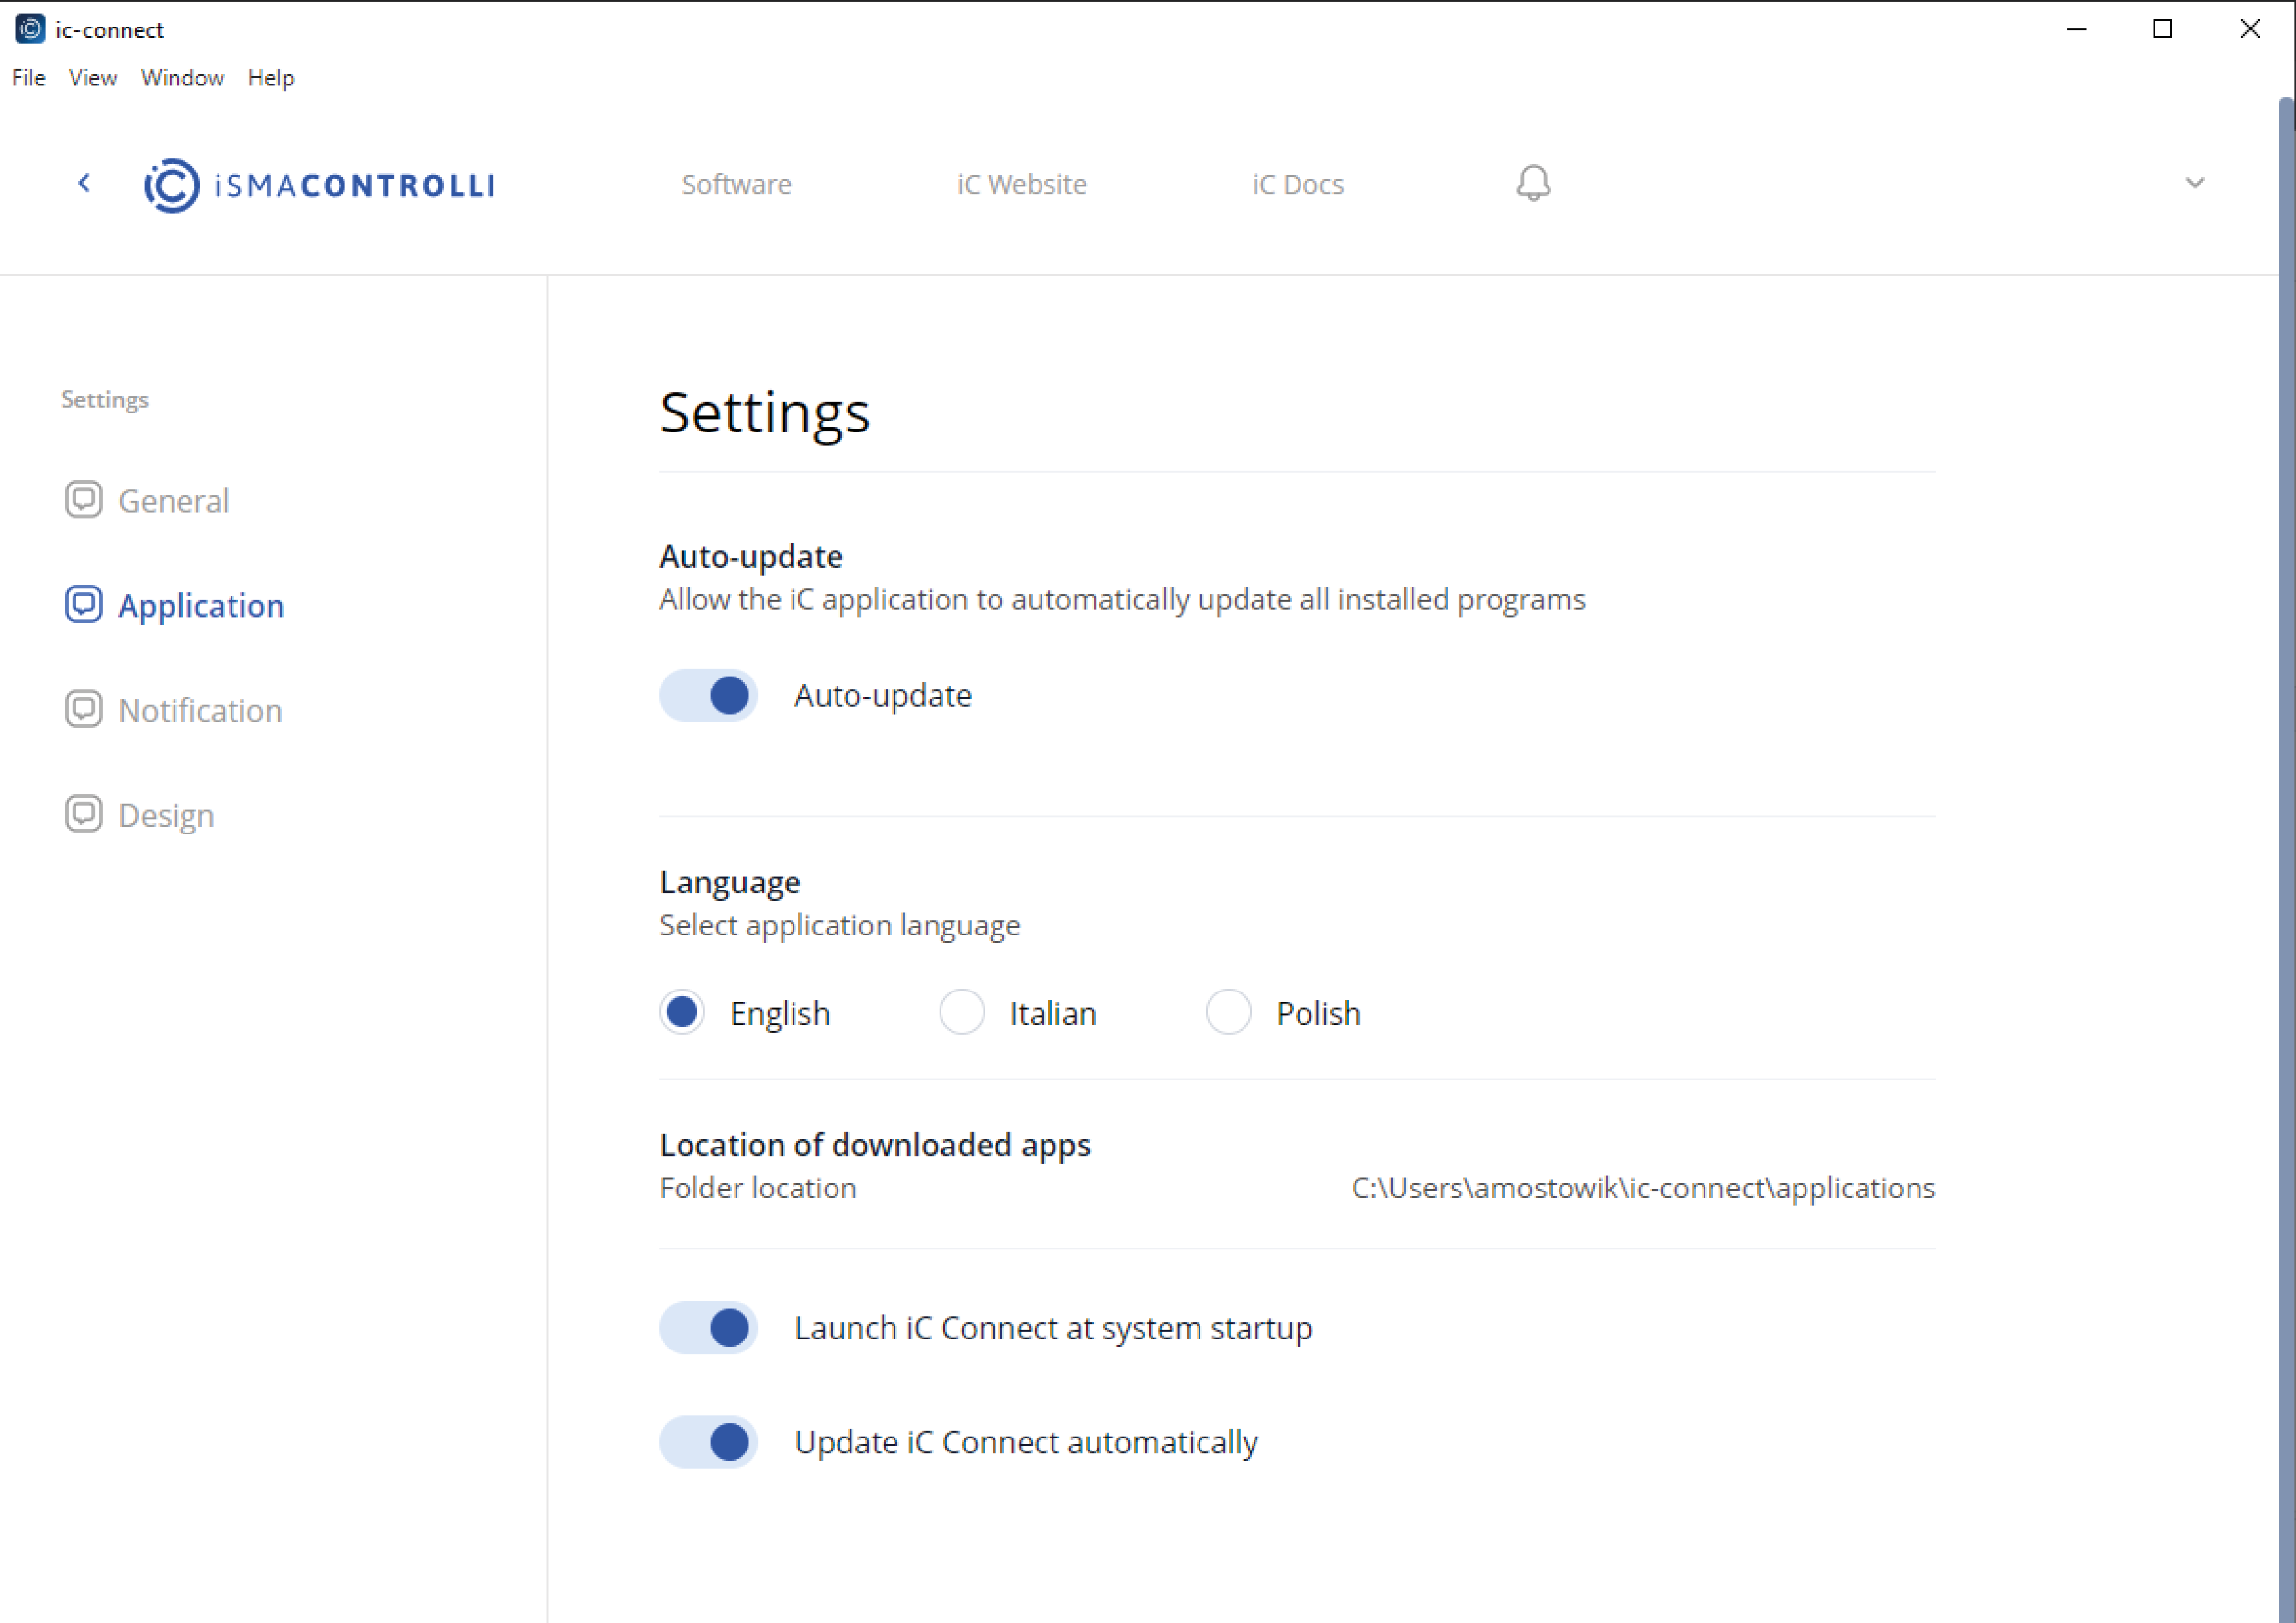Screen dimensions: 2296x1623
Task: Toggle the Auto-update switch
Action: point(708,695)
